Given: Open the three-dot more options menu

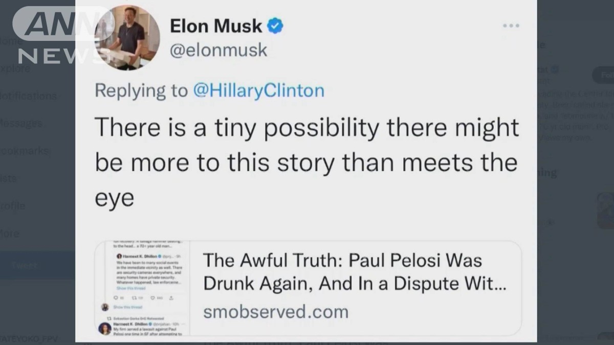Looking at the screenshot, I should point(511,26).
